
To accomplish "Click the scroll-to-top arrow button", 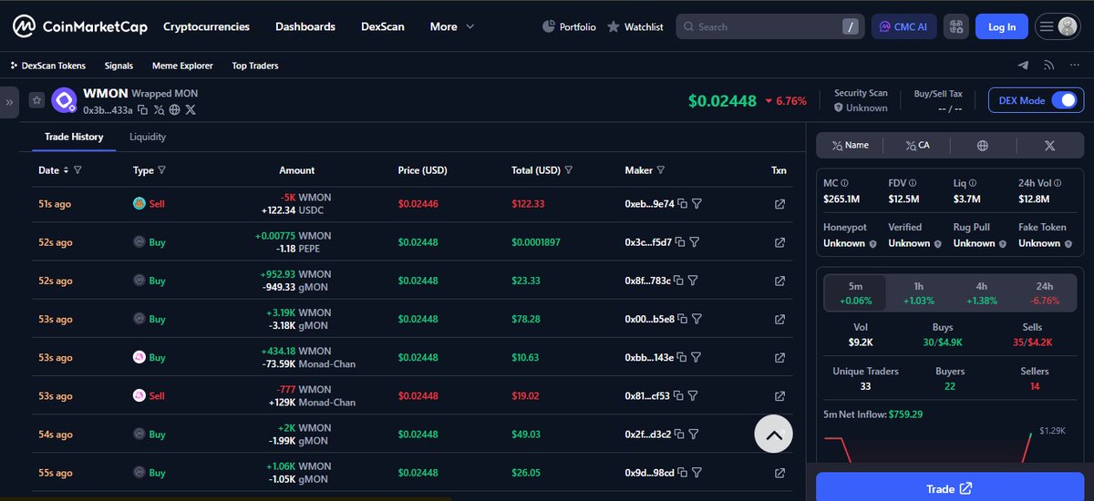I will pyautogui.click(x=774, y=435).
